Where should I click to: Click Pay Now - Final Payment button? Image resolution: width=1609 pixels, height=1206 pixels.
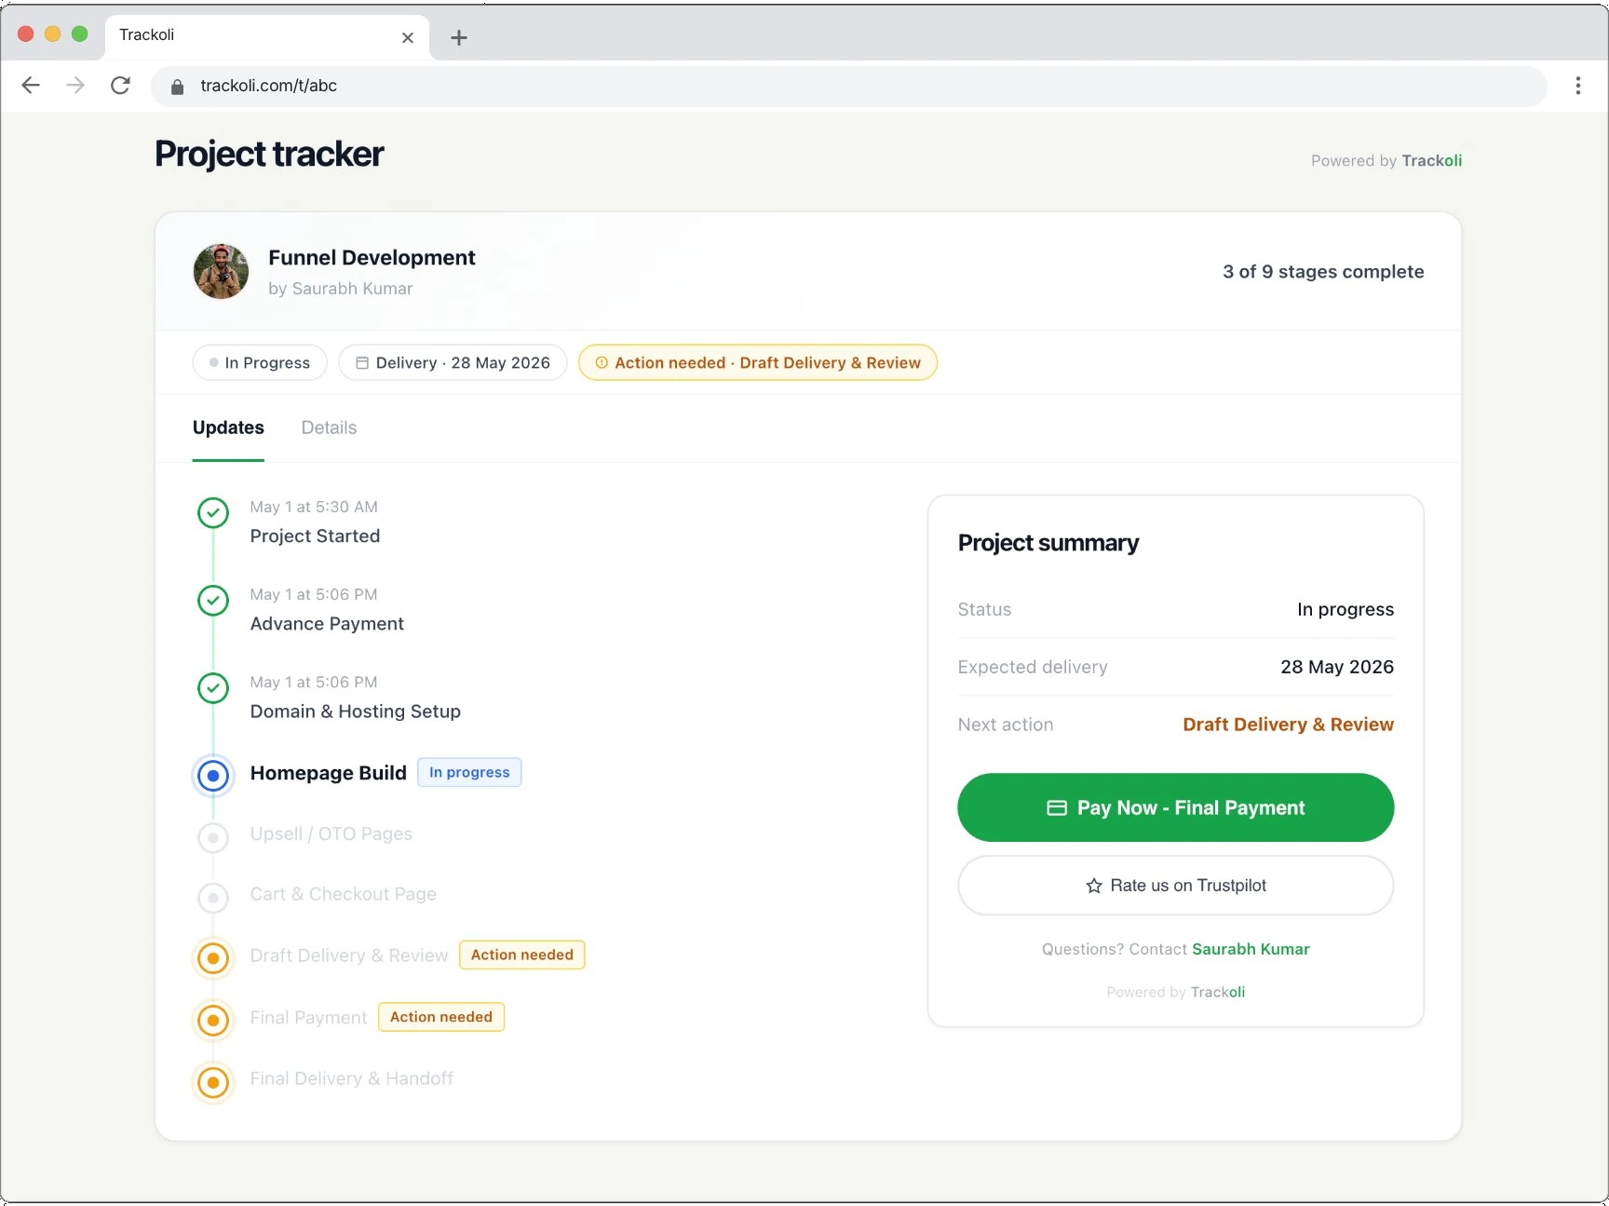1175,807
